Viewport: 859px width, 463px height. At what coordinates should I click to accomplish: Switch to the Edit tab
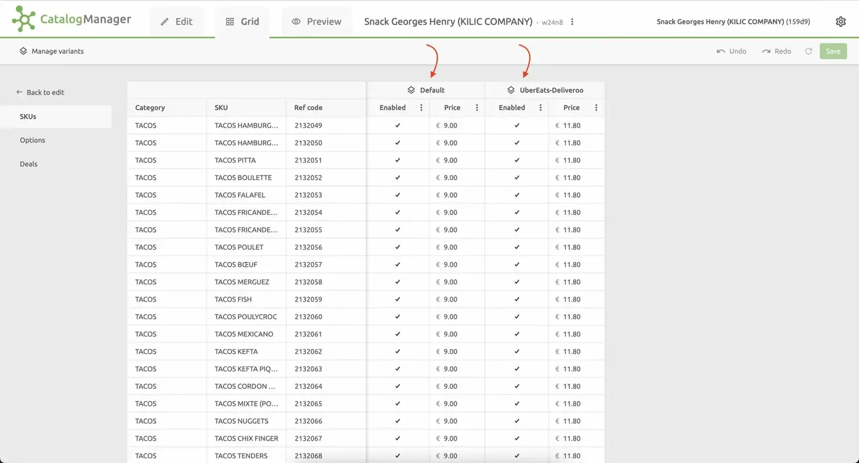tap(176, 22)
